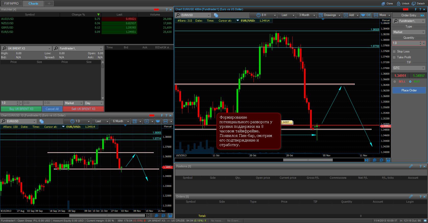Open the Add dropdown on the 8H chart

pos(351,15)
